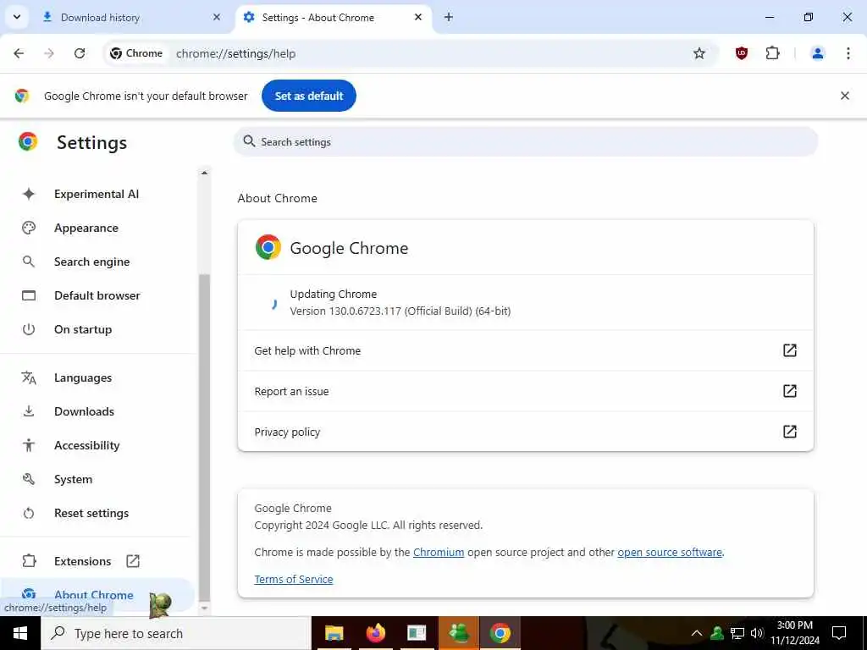
Task: Click the sidebar scrollbar up arrow
Action: 204,173
